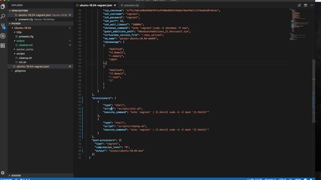Open notifications bell in status bar
The height and width of the screenshot is (180, 321).
[311, 179]
